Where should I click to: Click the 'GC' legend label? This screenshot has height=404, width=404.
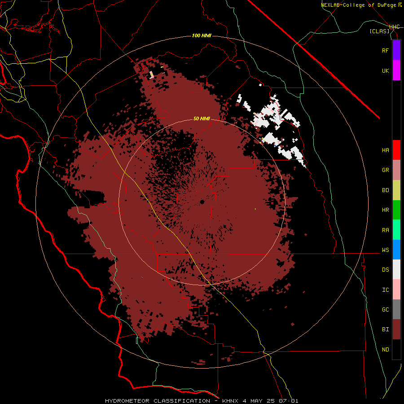coord(385,310)
